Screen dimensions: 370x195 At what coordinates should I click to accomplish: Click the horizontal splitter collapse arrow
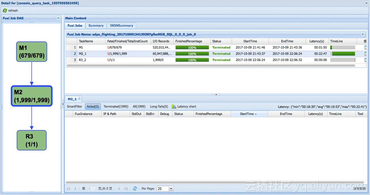216,94
